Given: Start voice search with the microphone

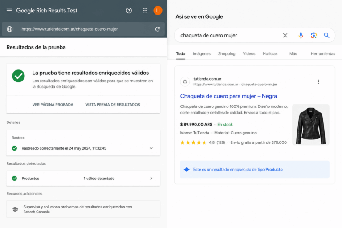Looking at the screenshot, I should [x=301, y=35].
